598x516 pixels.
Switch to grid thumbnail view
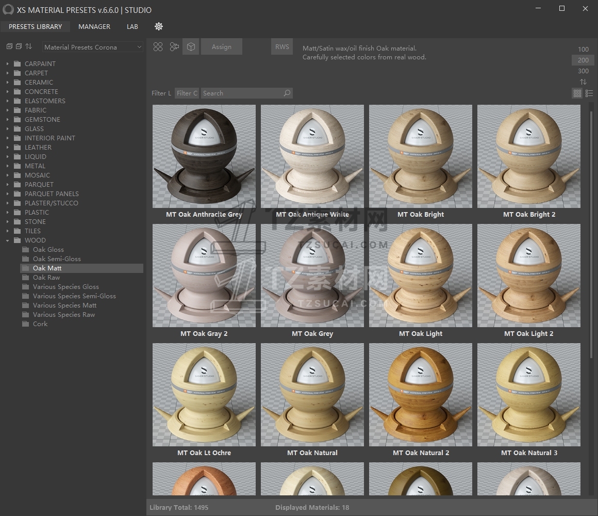coord(577,93)
